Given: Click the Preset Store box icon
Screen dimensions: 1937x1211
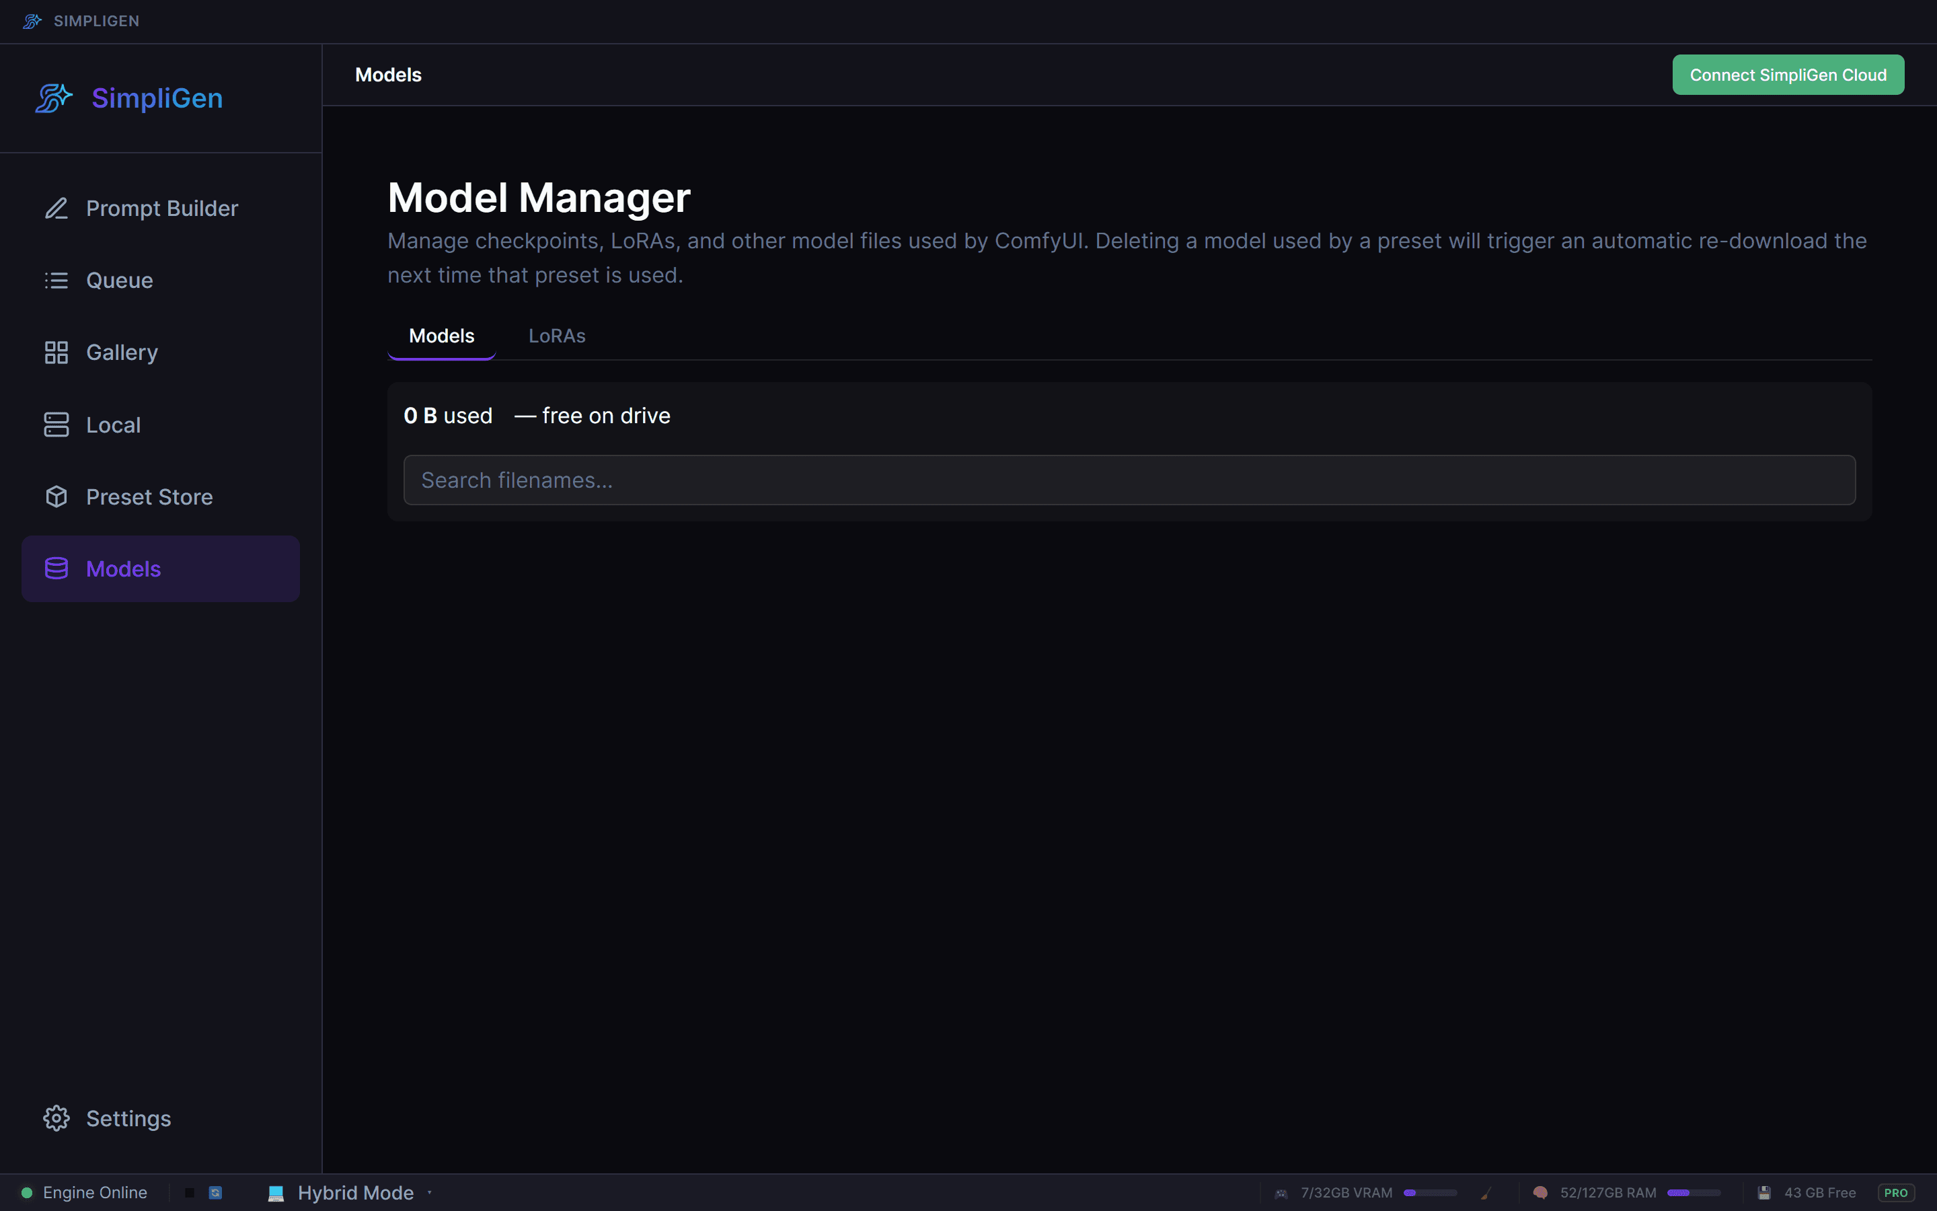Looking at the screenshot, I should pos(56,497).
